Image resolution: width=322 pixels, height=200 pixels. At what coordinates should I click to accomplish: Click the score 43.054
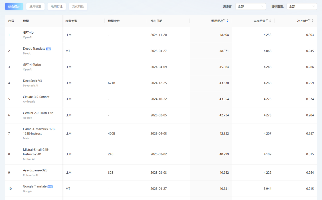click(x=224, y=99)
